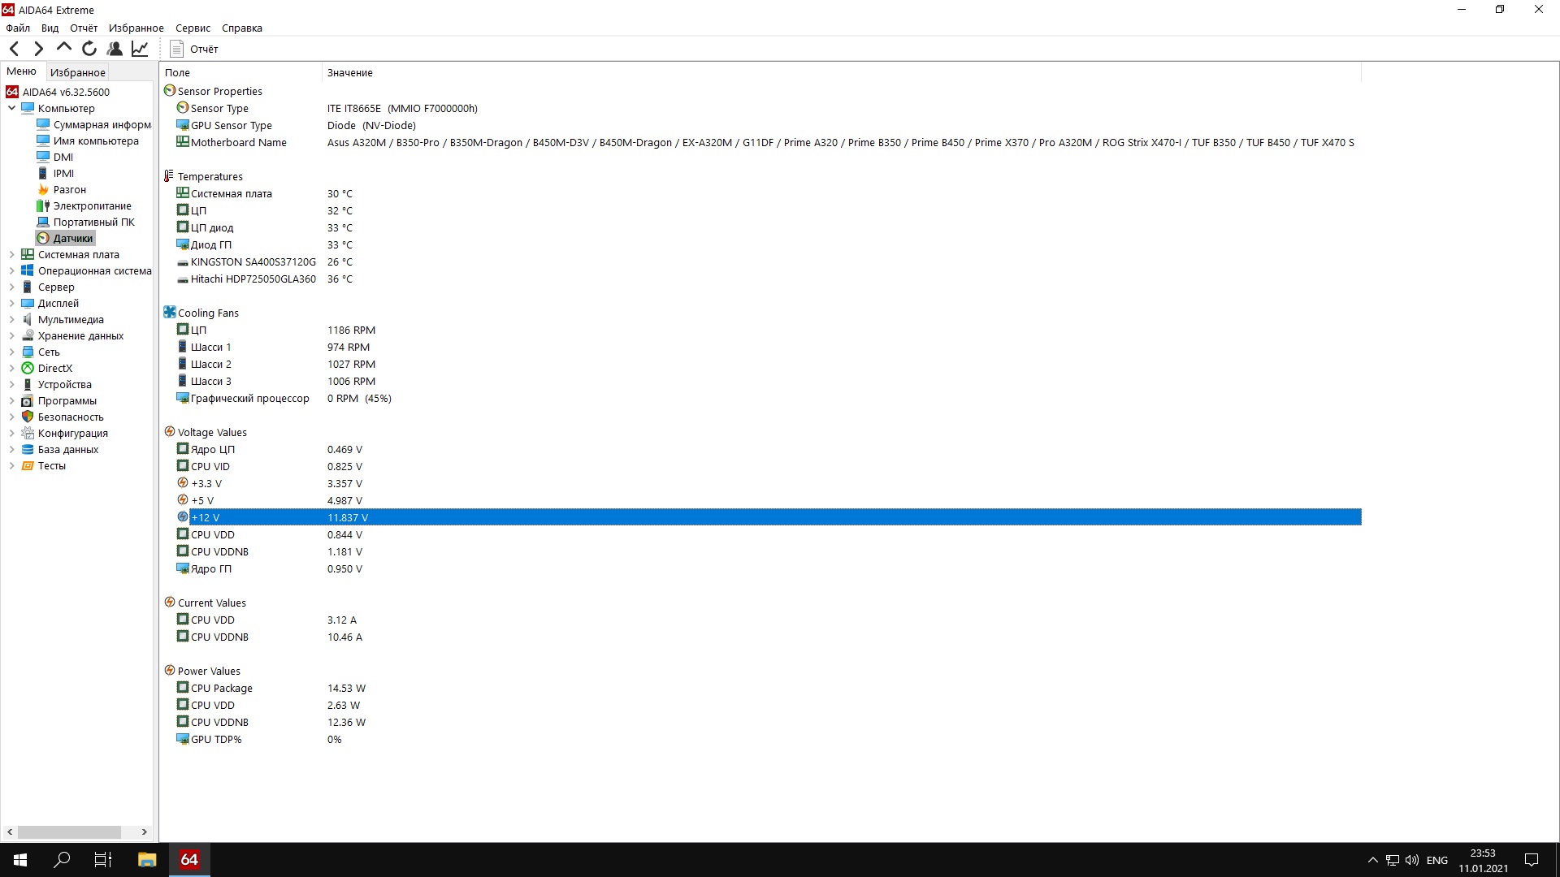Go forward with the right arrow toolbar icon
1560x877 pixels.
click(x=38, y=49)
